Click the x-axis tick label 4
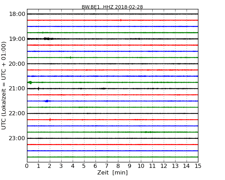 click(x=73, y=166)
